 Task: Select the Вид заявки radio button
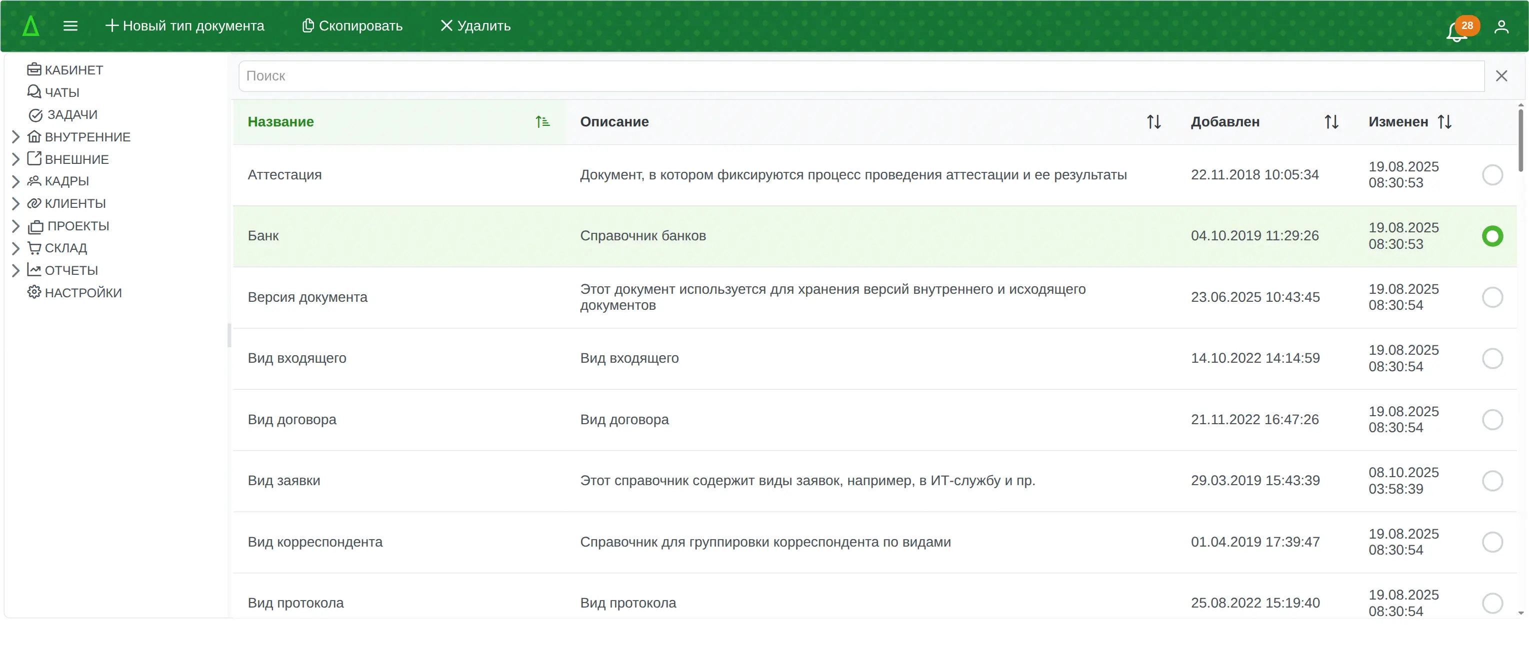(1491, 481)
